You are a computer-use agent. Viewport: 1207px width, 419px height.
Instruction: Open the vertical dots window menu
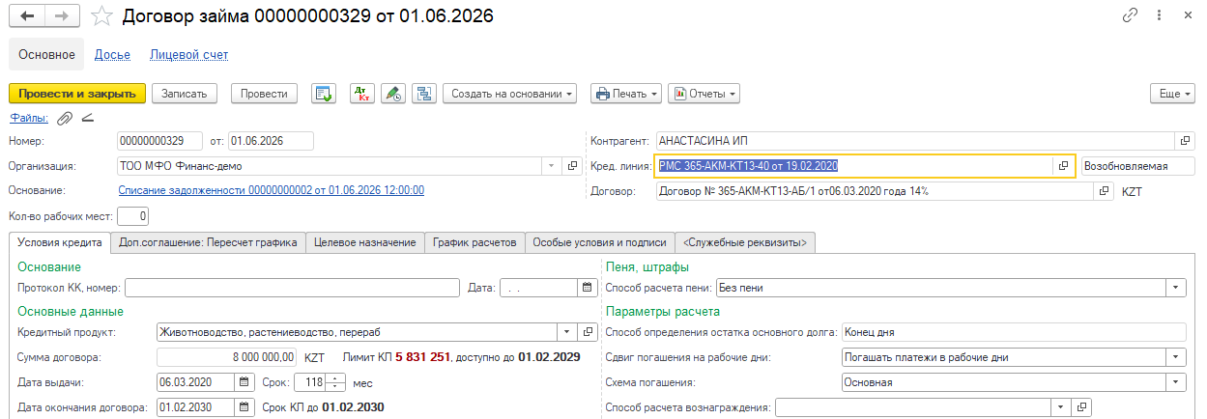click(x=1161, y=16)
